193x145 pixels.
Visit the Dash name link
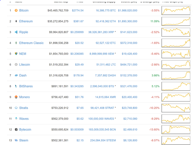[23, 76]
